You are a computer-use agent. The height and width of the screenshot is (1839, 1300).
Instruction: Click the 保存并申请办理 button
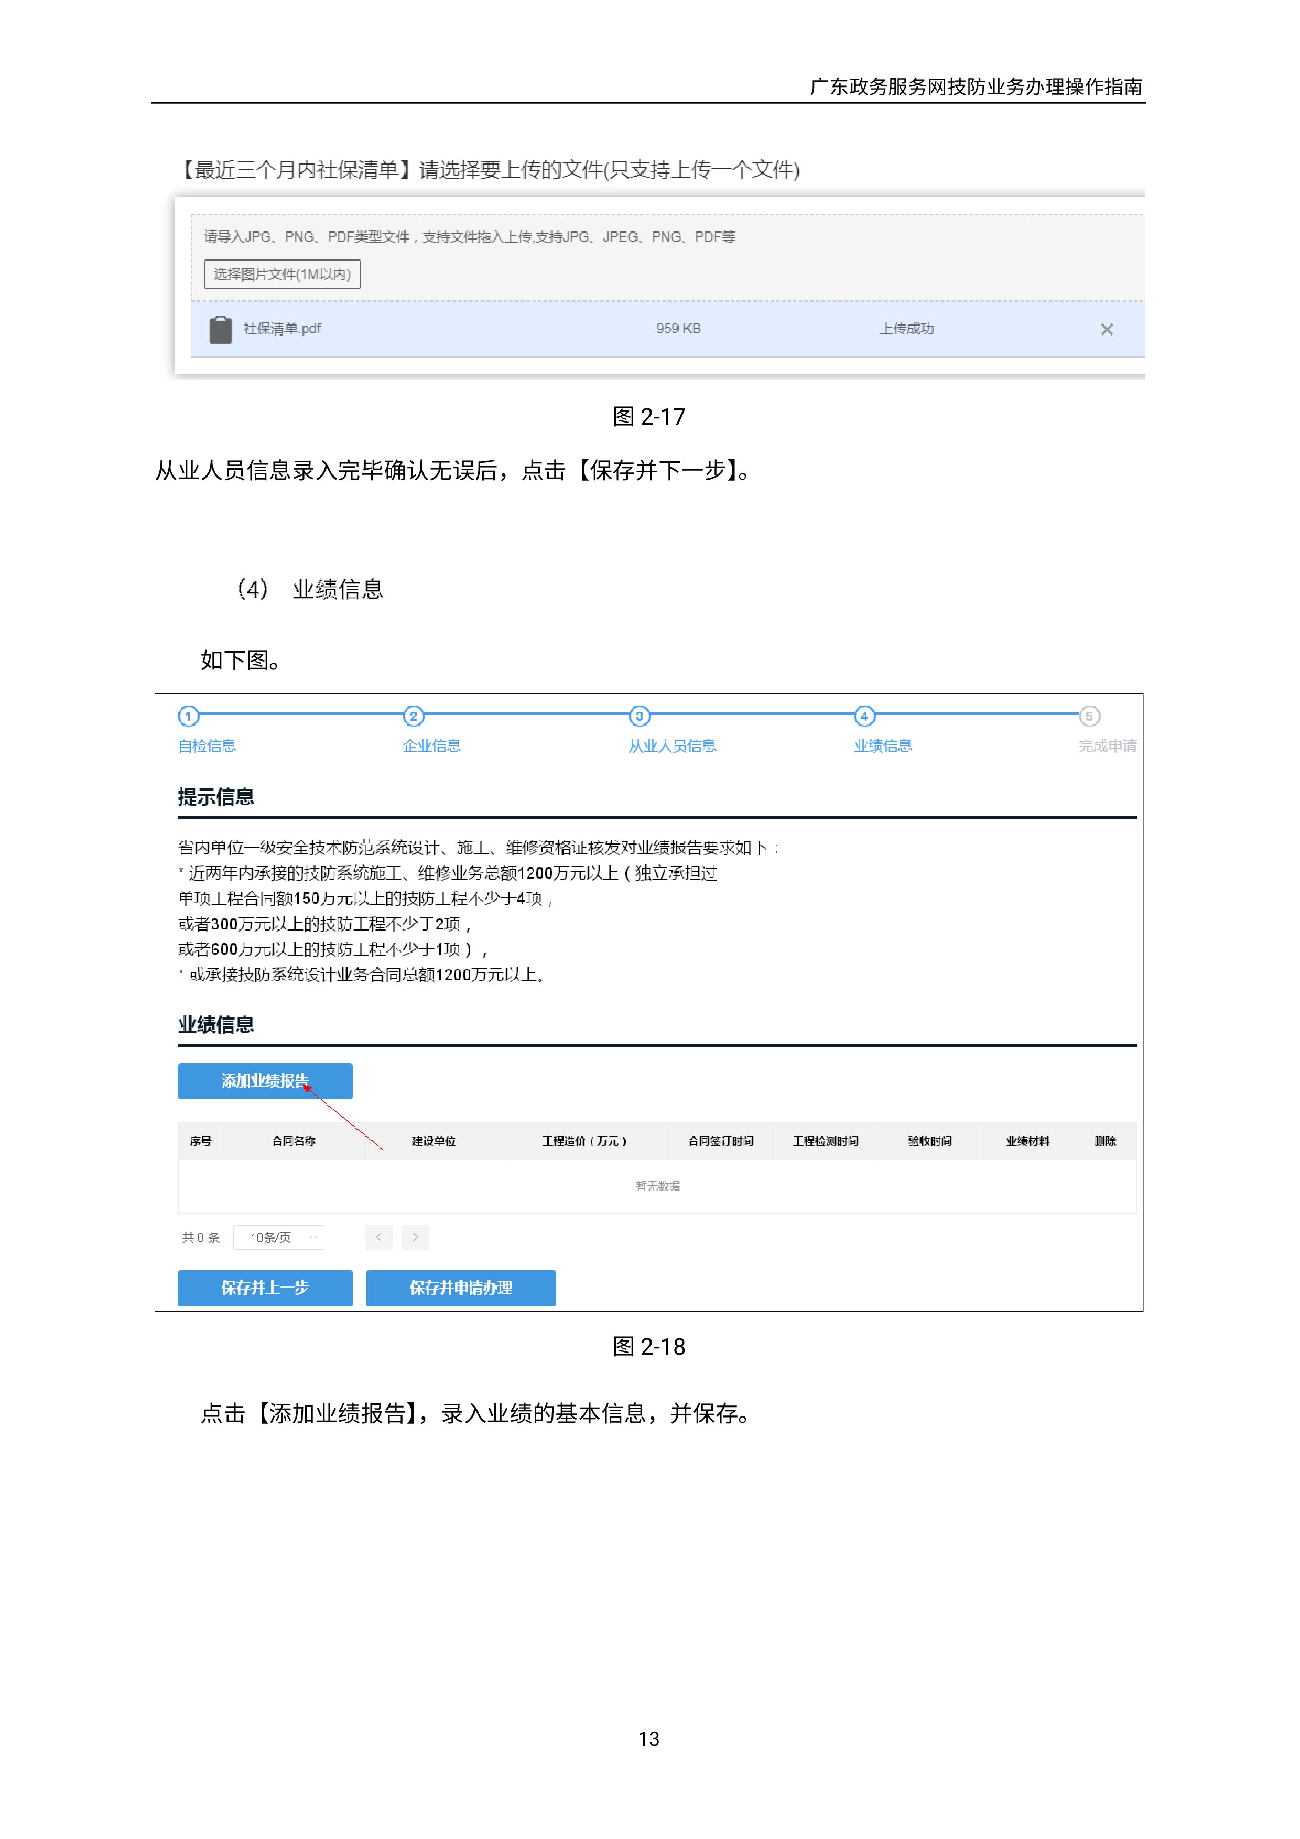461,1287
